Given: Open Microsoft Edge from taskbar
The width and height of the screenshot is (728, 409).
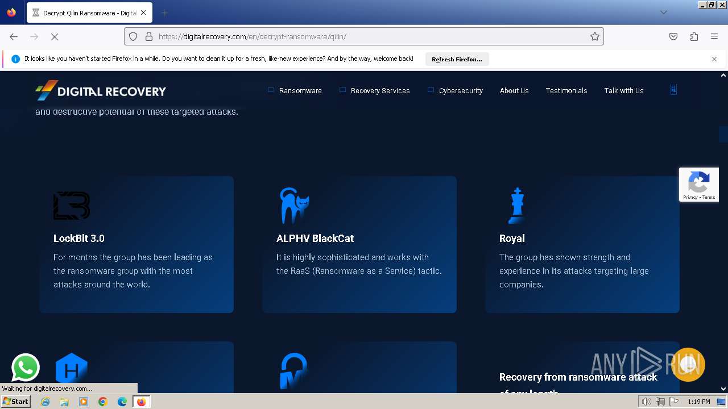Looking at the screenshot, I should 122,402.
